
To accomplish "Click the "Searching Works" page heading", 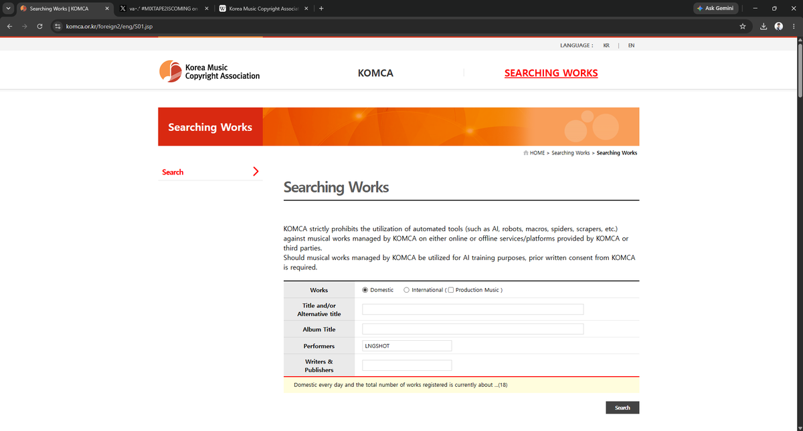I will (x=336, y=188).
